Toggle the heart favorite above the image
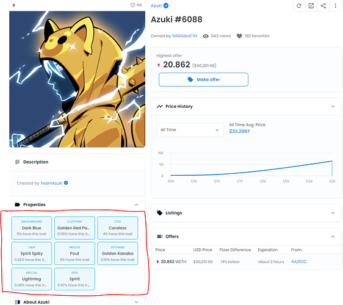 [132, 5]
